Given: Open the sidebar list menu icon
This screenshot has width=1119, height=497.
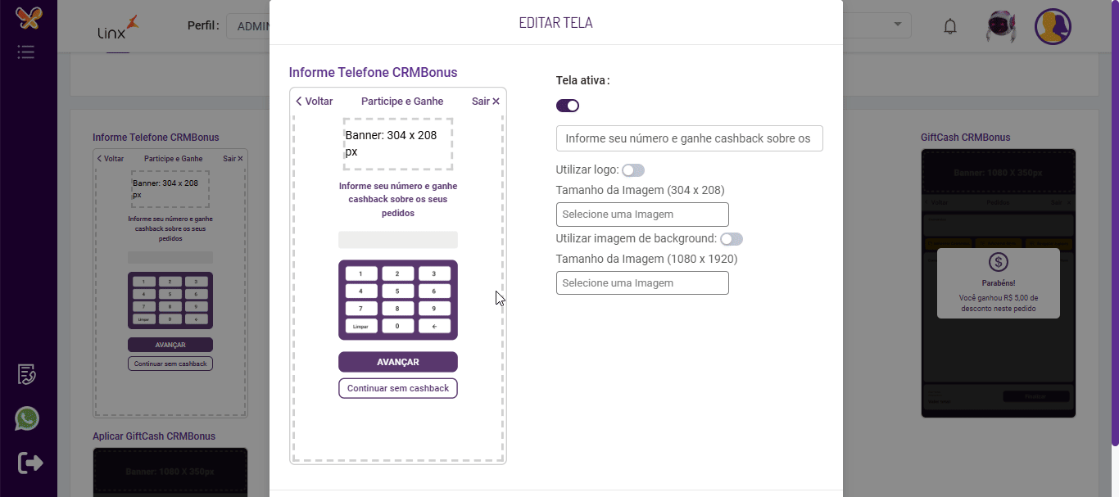Looking at the screenshot, I should point(26,52).
